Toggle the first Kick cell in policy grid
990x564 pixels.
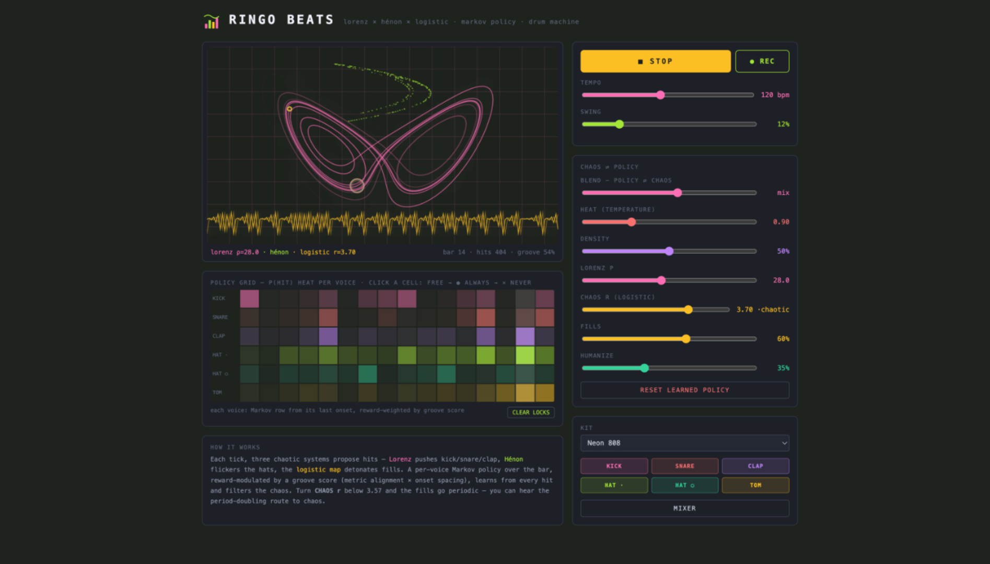(249, 299)
